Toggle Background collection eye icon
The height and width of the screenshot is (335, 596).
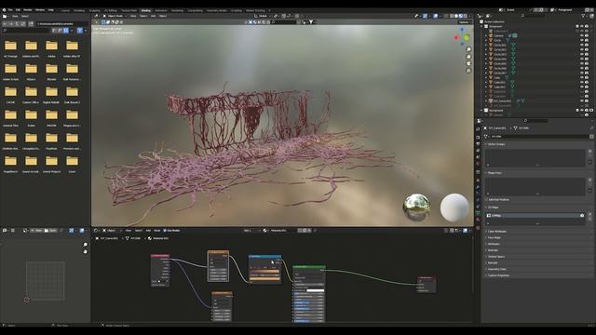[581, 110]
